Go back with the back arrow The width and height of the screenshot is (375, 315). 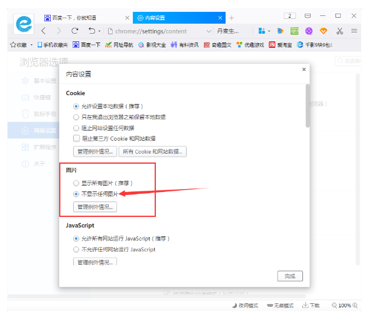43,31
